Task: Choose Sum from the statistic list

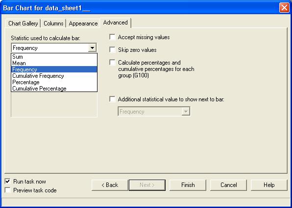Action: point(54,57)
